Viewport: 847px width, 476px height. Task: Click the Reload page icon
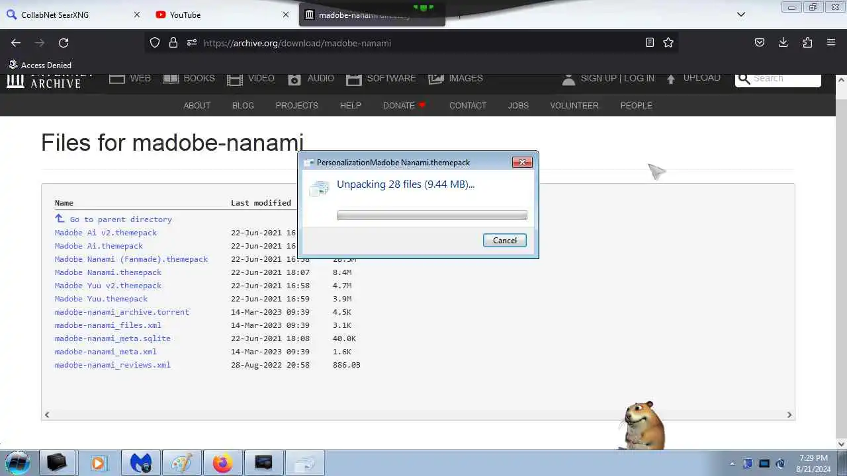coord(64,43)
